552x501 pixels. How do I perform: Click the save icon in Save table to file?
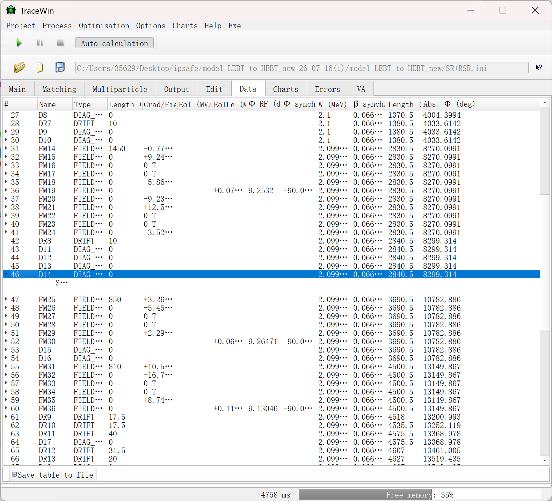coord(15,474)
